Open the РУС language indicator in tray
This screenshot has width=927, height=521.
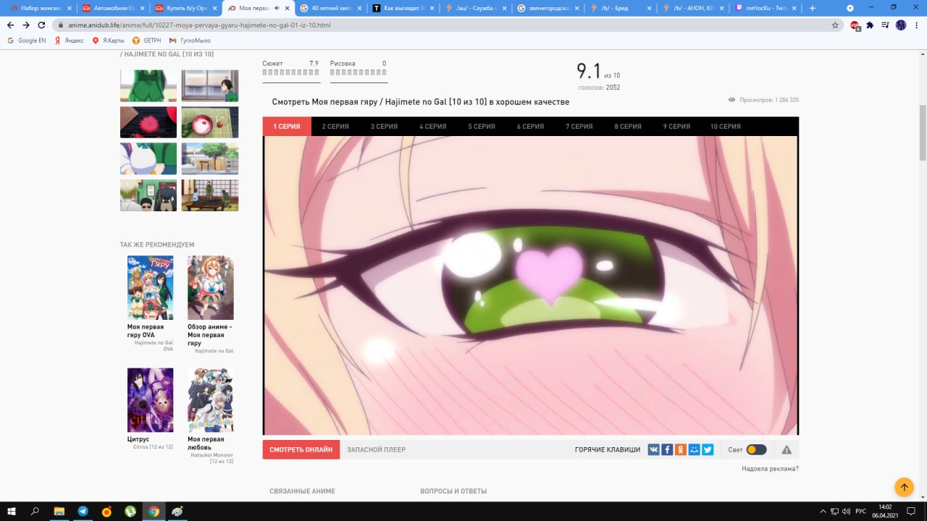point(860,511)
